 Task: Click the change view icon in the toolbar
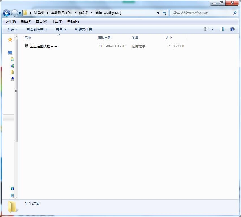[207, 29]
